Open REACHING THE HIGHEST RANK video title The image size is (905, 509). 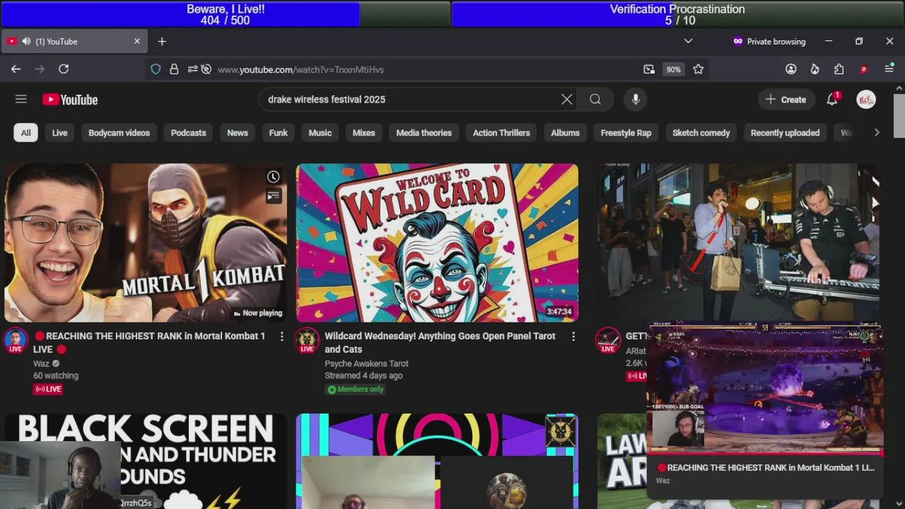149,342
